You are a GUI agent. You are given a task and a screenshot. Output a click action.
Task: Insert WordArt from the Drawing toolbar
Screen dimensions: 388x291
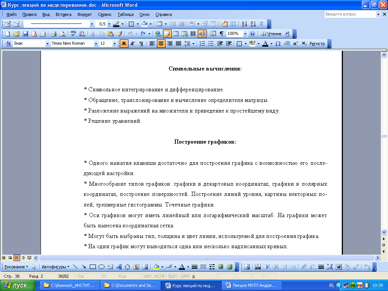(x=119, y=267)
